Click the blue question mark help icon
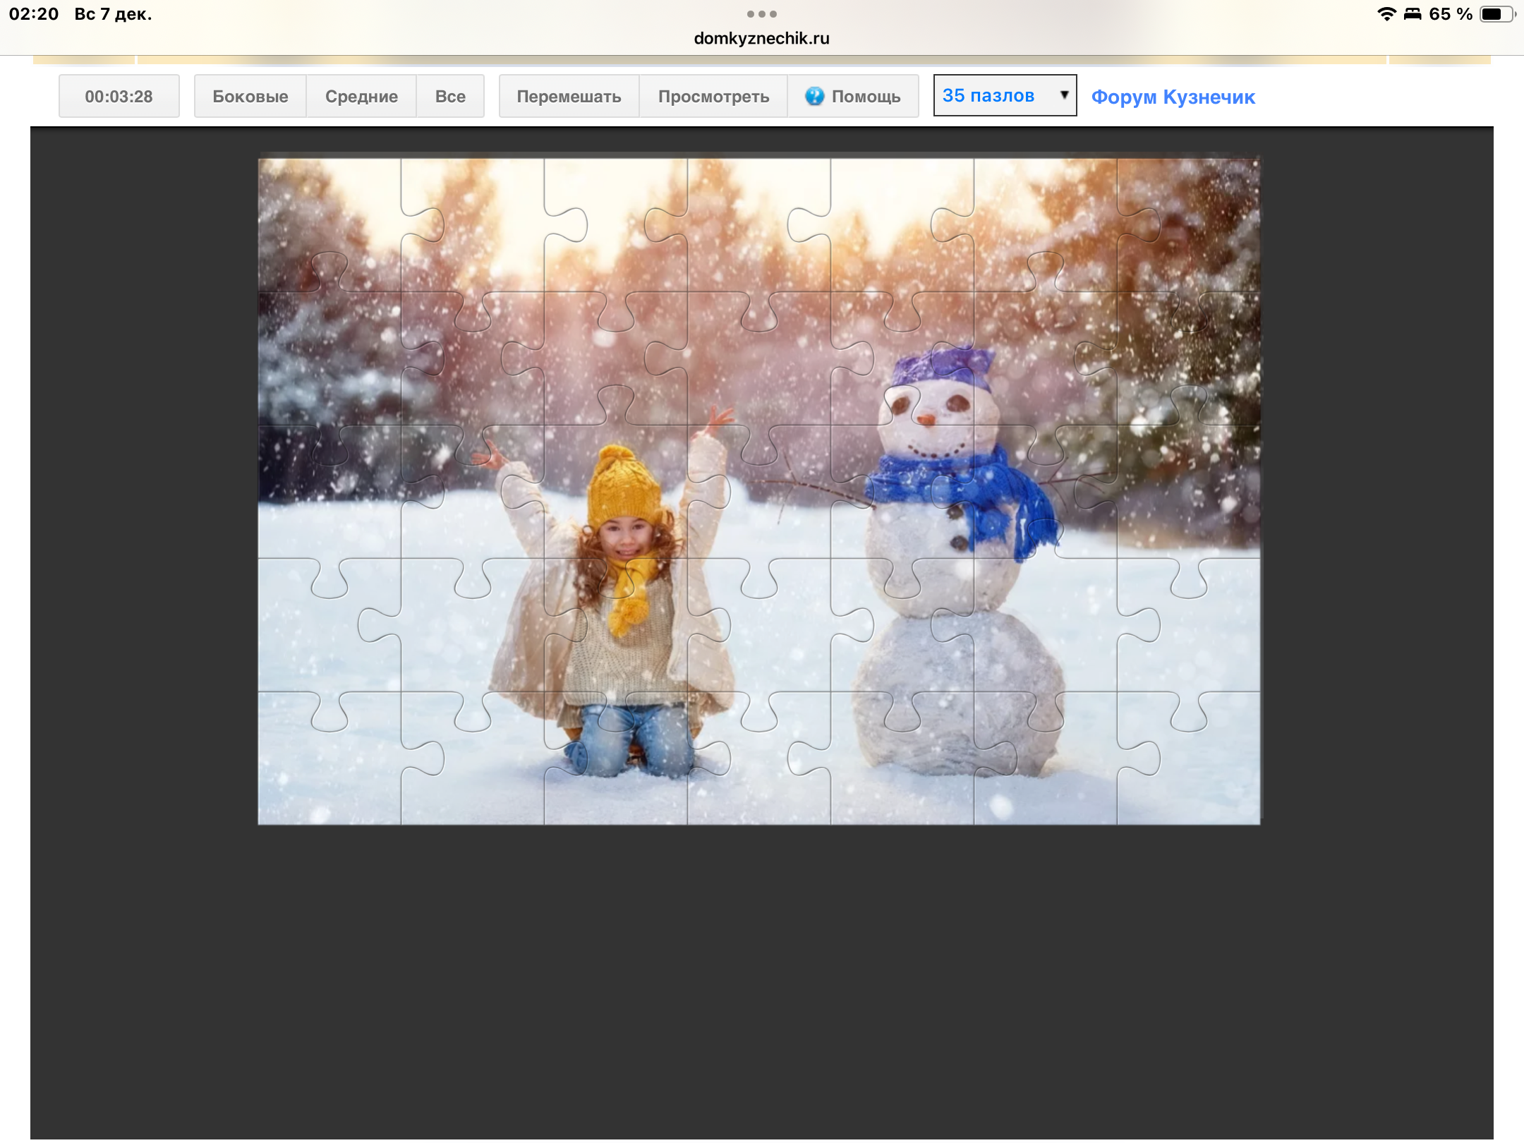Screen dimensions: 1524x1143 [814, 96]
